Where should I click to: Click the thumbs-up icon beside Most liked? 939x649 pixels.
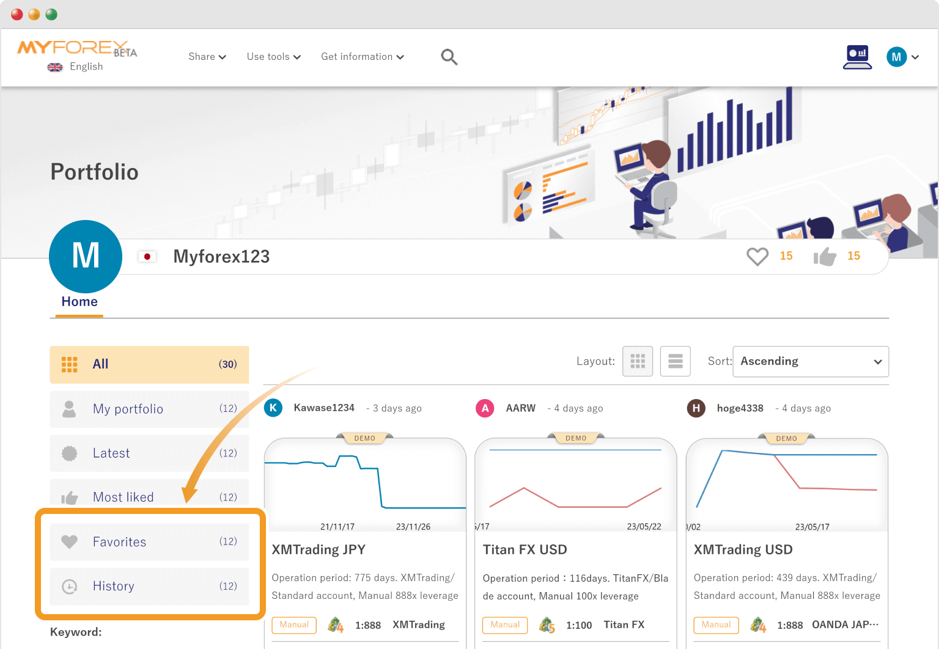coord(70,498)
